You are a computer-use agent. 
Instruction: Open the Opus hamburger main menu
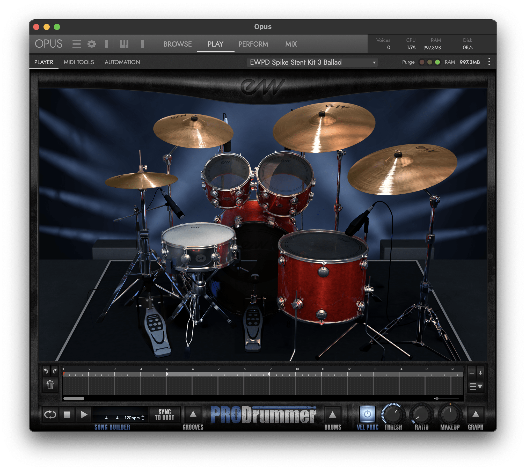click(x=76, y=44)
